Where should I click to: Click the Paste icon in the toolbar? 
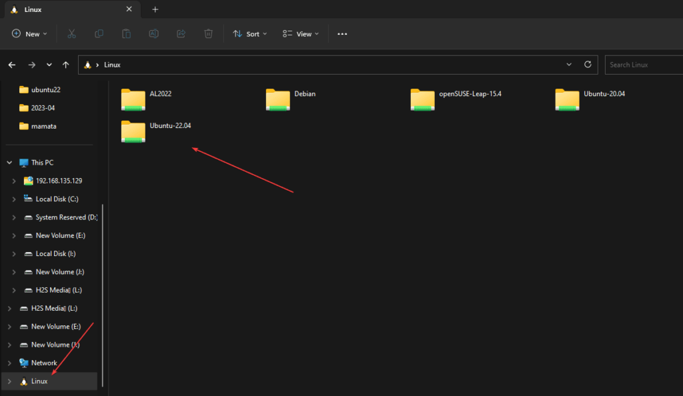126,33
